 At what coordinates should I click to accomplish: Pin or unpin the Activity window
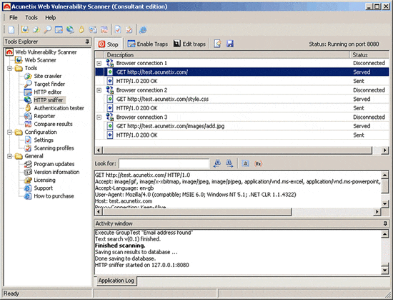[x=385, y=223]
